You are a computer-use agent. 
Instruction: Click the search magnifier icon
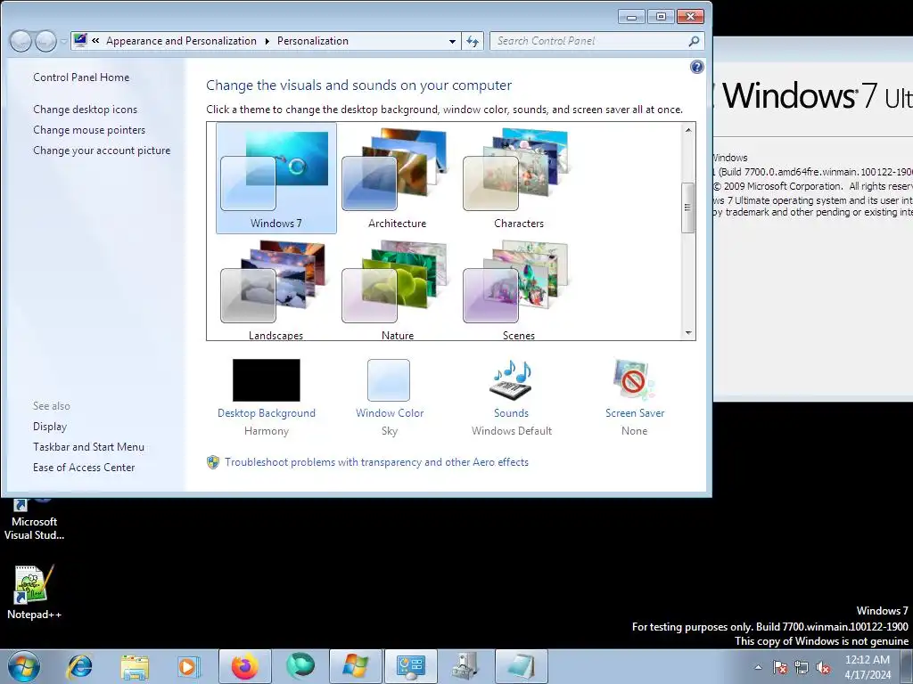tap(694, 41)
